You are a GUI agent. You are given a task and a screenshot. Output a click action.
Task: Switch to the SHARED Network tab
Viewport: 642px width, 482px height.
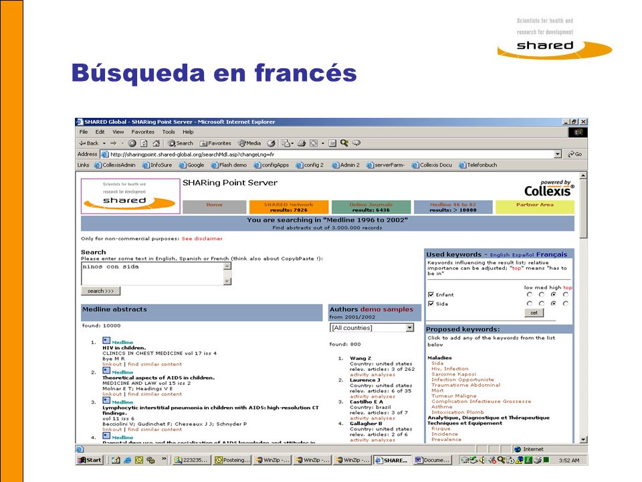click(289, 207)
